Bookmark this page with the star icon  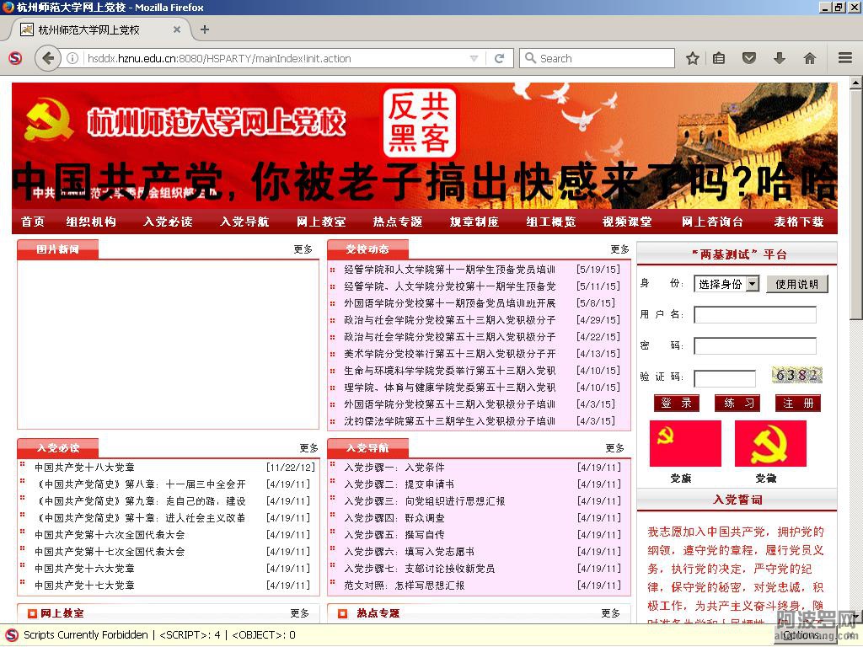692,58
